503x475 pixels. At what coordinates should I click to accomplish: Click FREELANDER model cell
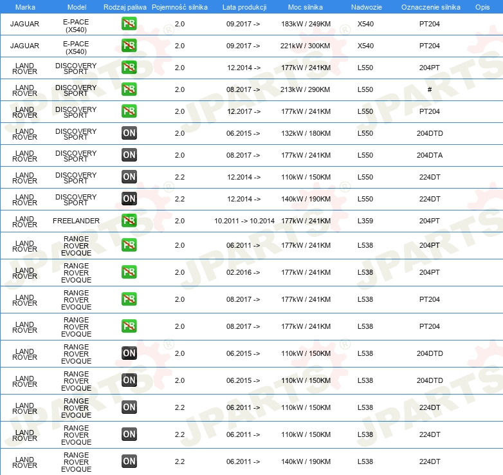[76, 221]
